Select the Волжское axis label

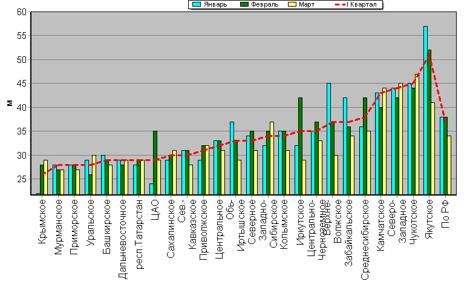pos(337,222)
